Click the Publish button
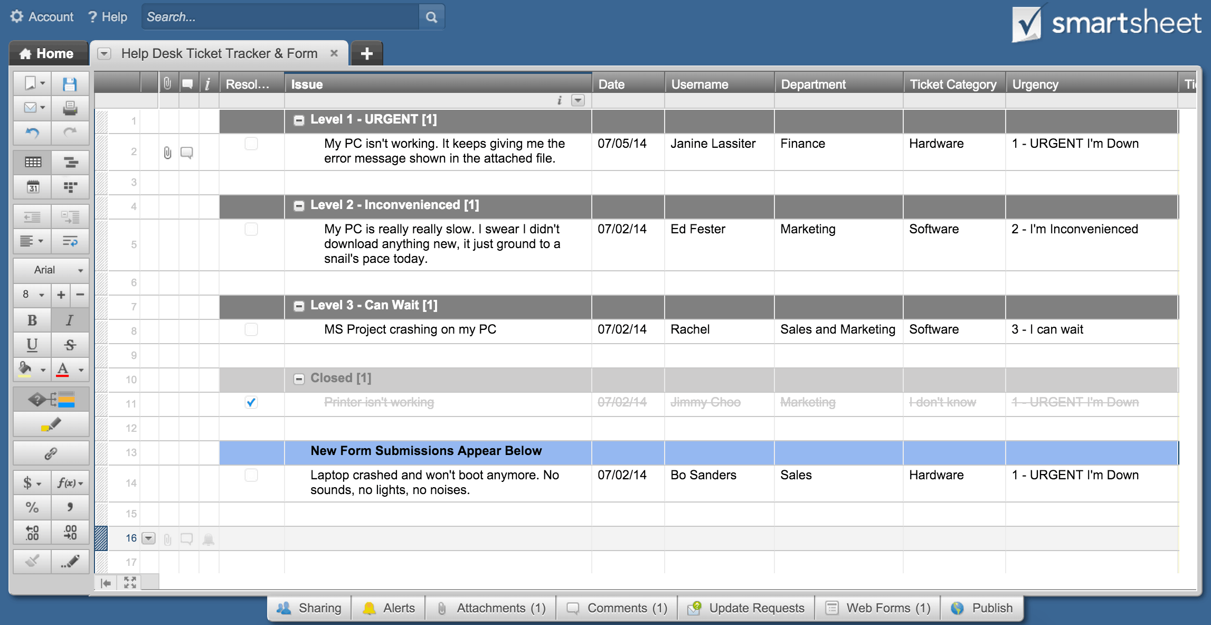This screenshot has height=625, width=1211. [x=982, y=608]
